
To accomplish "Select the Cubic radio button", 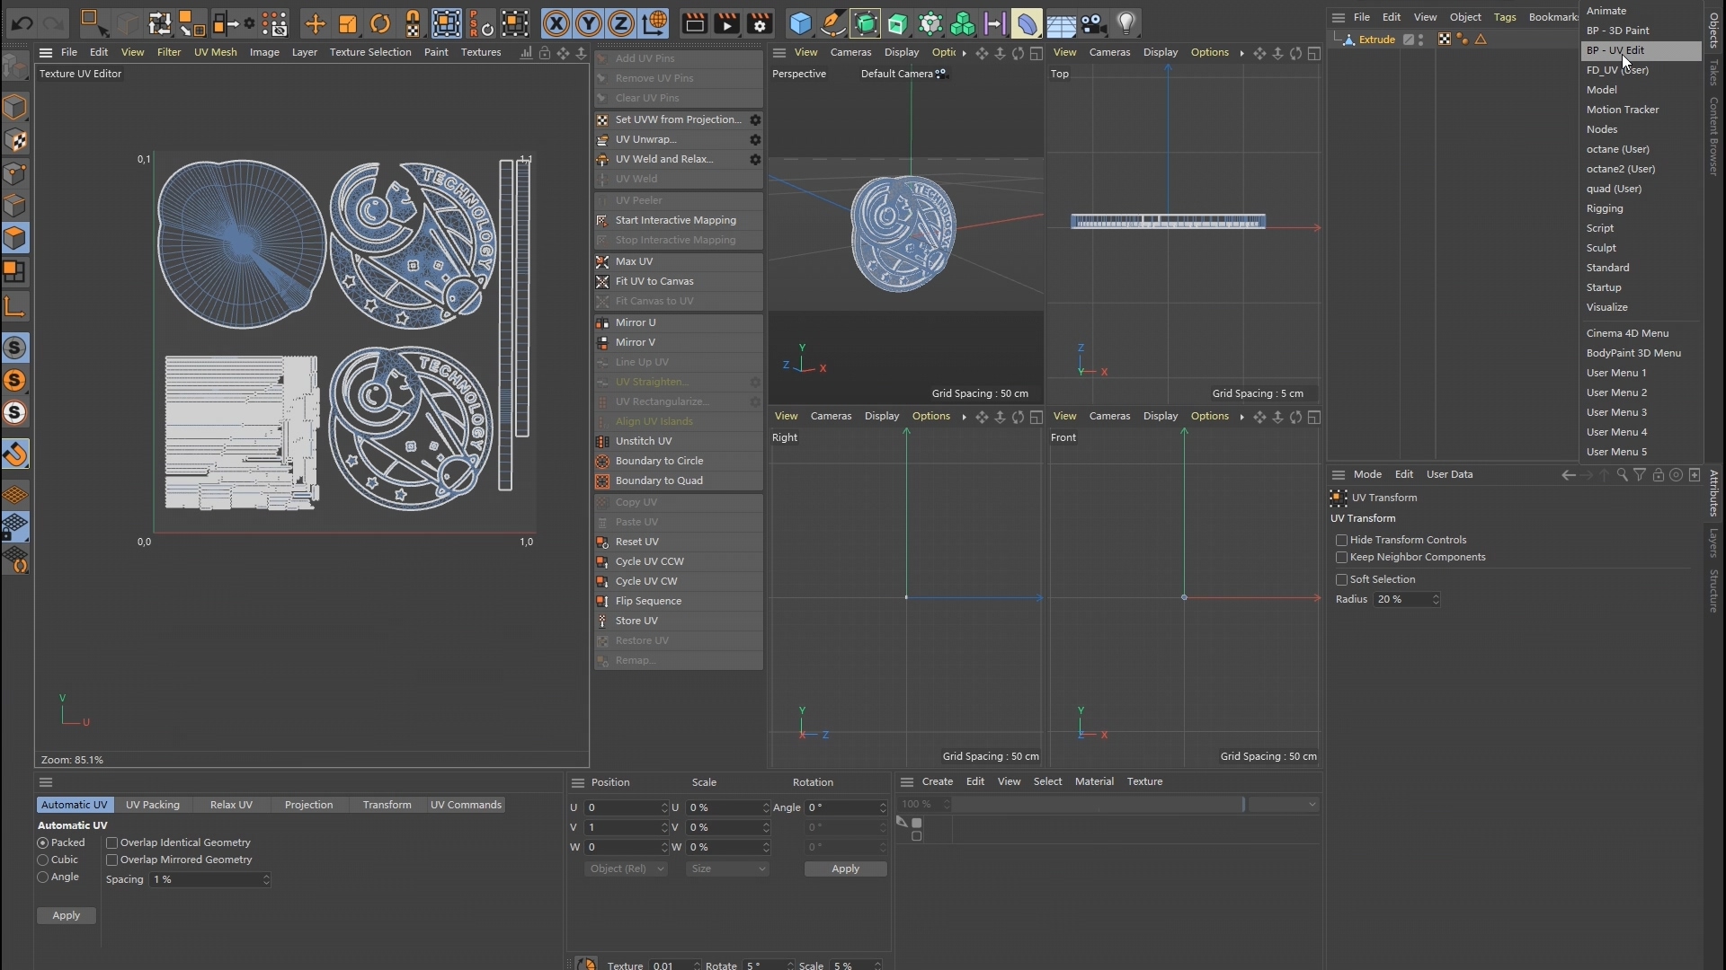I will pos(43,860).
